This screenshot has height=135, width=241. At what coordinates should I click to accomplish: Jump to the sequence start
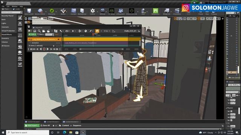pyautogui.click(x=31, y=49)
